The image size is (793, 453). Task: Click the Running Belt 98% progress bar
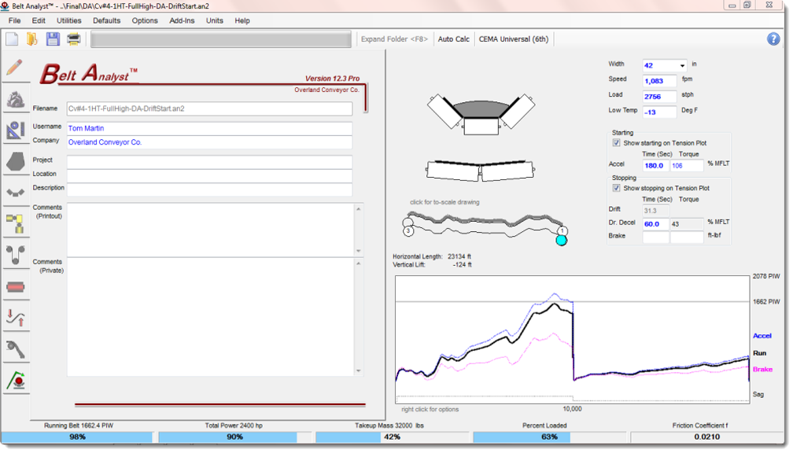point(77,436)
